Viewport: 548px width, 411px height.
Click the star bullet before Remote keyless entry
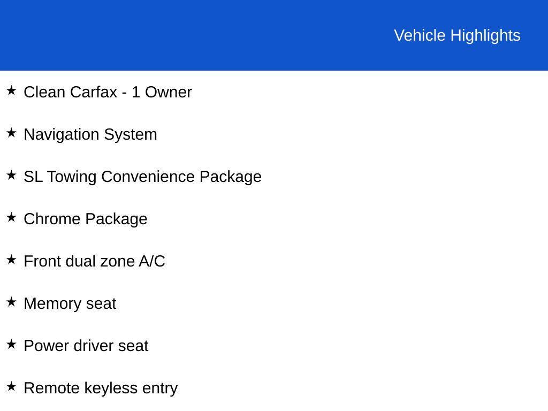(11, 387)
